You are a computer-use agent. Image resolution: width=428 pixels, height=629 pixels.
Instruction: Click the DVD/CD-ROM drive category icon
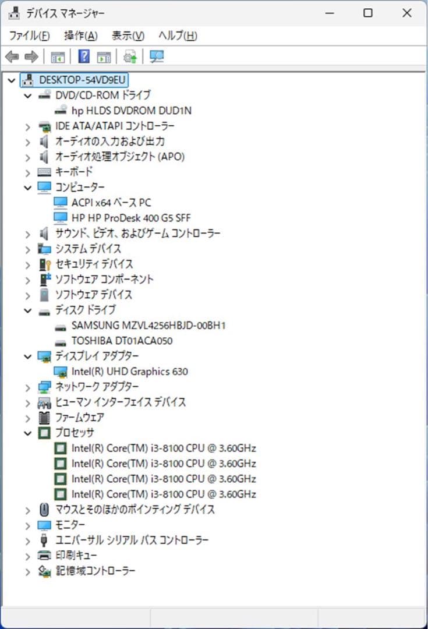pyautogui.click(x=44, y=95)
